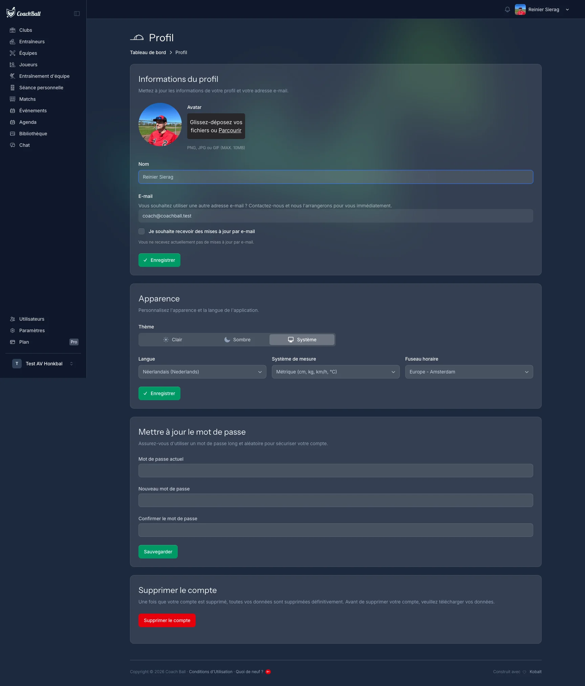Expand the Test AV Honkbal team switcher
The width and height of the screenshot is (585, 686).
(43, 364)
